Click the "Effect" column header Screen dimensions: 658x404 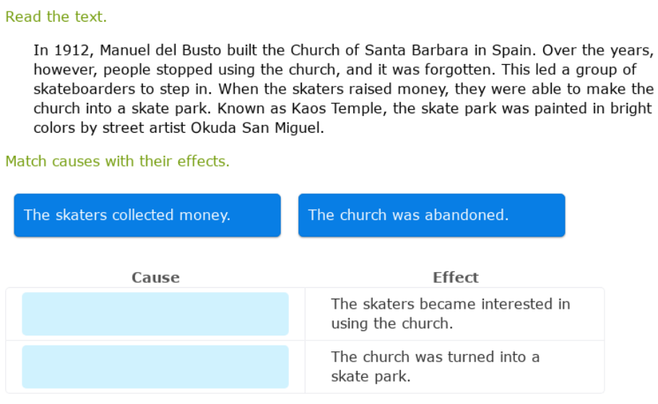tap(455, 278)
